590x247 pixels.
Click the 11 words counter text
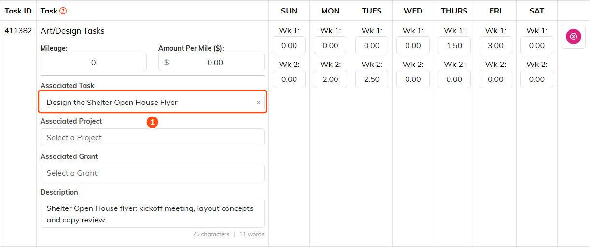252,234
